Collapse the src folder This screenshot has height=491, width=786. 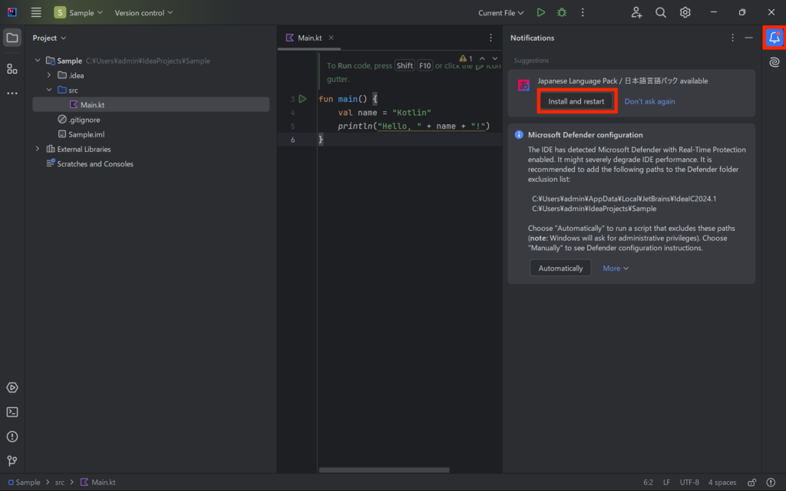click(49, 91)
